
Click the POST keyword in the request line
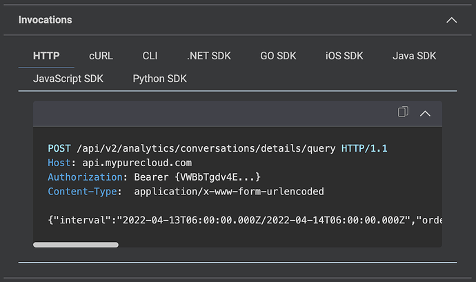(x=59, y=148)
